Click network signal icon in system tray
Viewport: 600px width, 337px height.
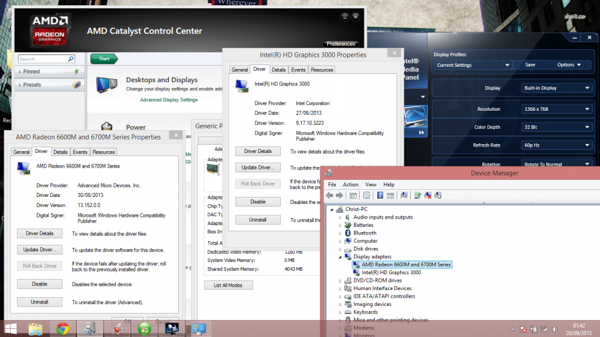point(544,329)
